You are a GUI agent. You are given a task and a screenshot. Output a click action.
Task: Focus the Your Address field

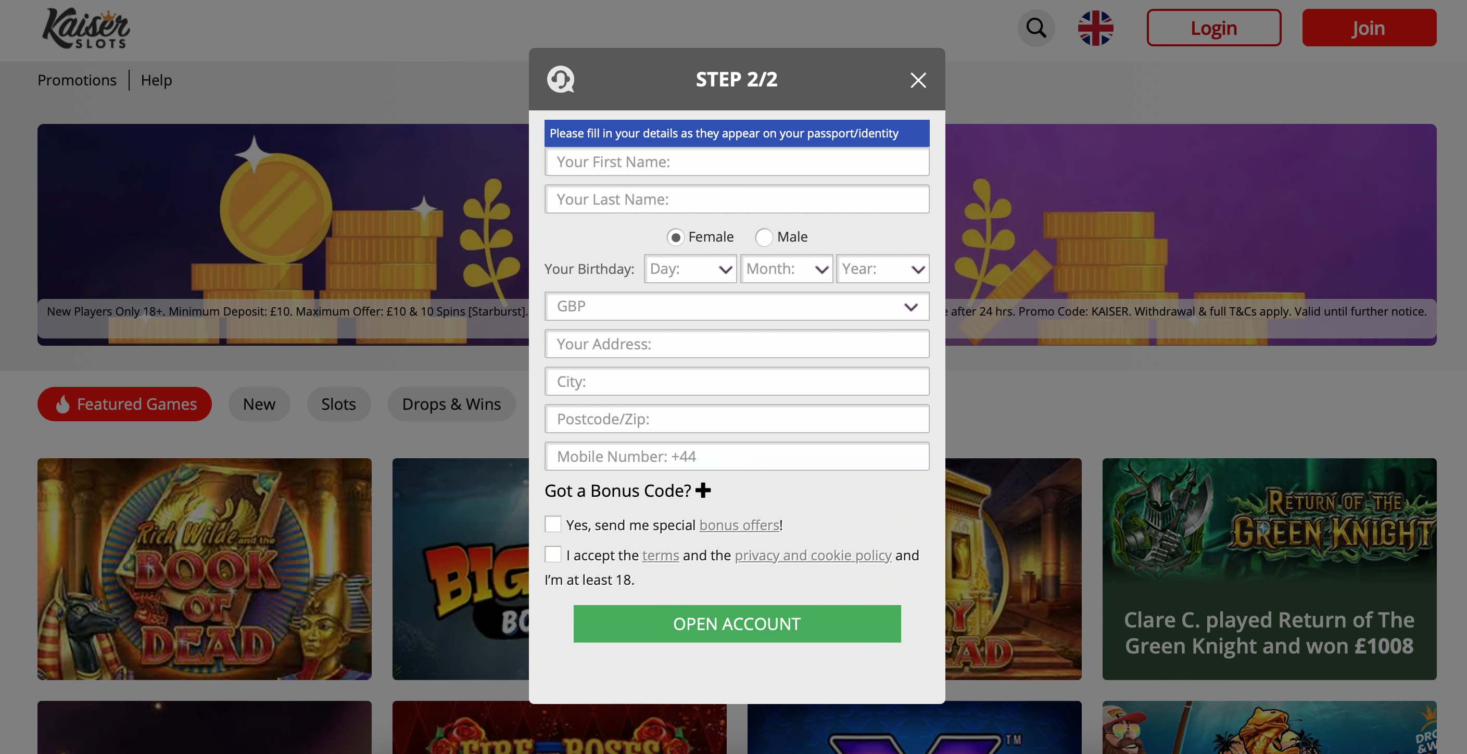737,344
